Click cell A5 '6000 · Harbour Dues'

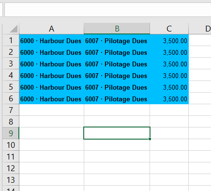coord(51,87)
